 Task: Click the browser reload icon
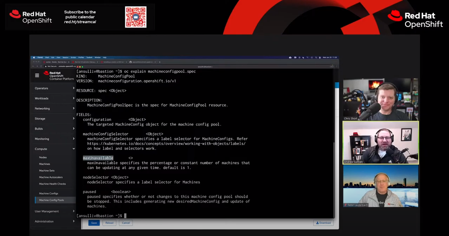(x=41, y=66)
